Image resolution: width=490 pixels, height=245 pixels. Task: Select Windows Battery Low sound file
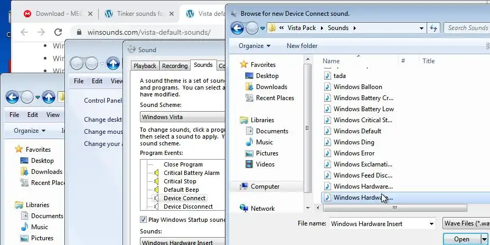coord(363,109)
